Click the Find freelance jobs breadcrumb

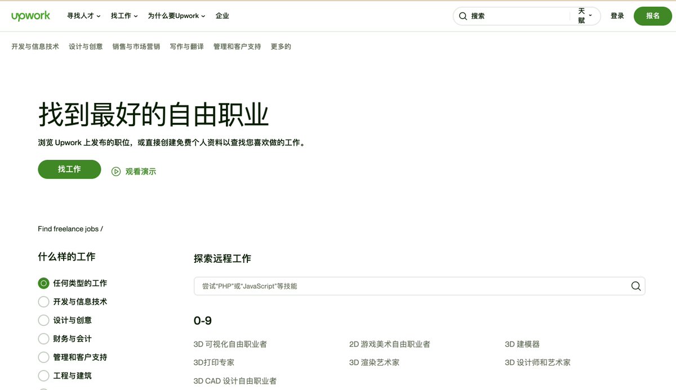click(68, 229)
